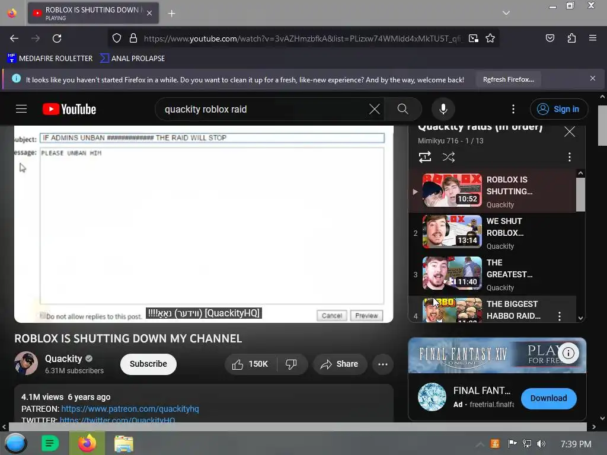Subscribe to the Quackity channel
Viewport: 607px width, 455px height.
(x=148, y=364)
